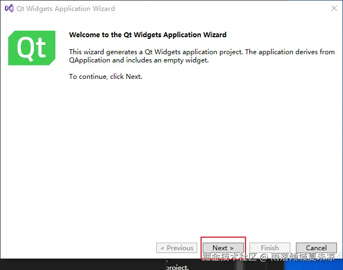Click the greyed-out Finish button
The image size is (343, 270).
click(x=270, y=248)
